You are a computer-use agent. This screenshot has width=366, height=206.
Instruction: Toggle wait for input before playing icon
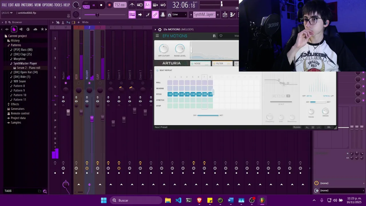point(140,5)
